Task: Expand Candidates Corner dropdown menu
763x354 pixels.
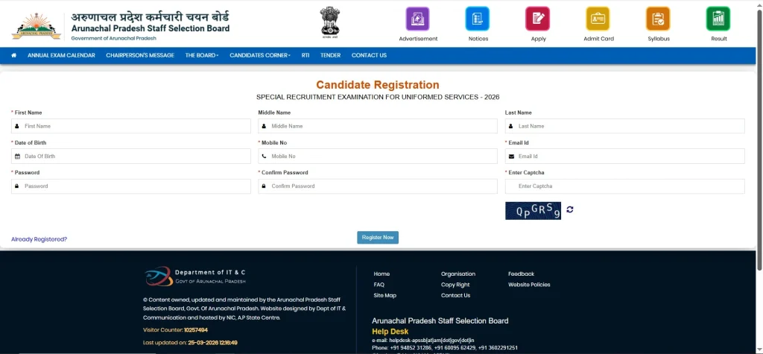Action: 261,55
